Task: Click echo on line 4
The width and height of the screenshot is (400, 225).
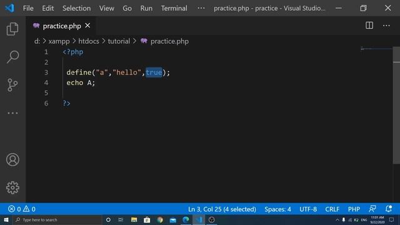Action: [x=75, y=82]
